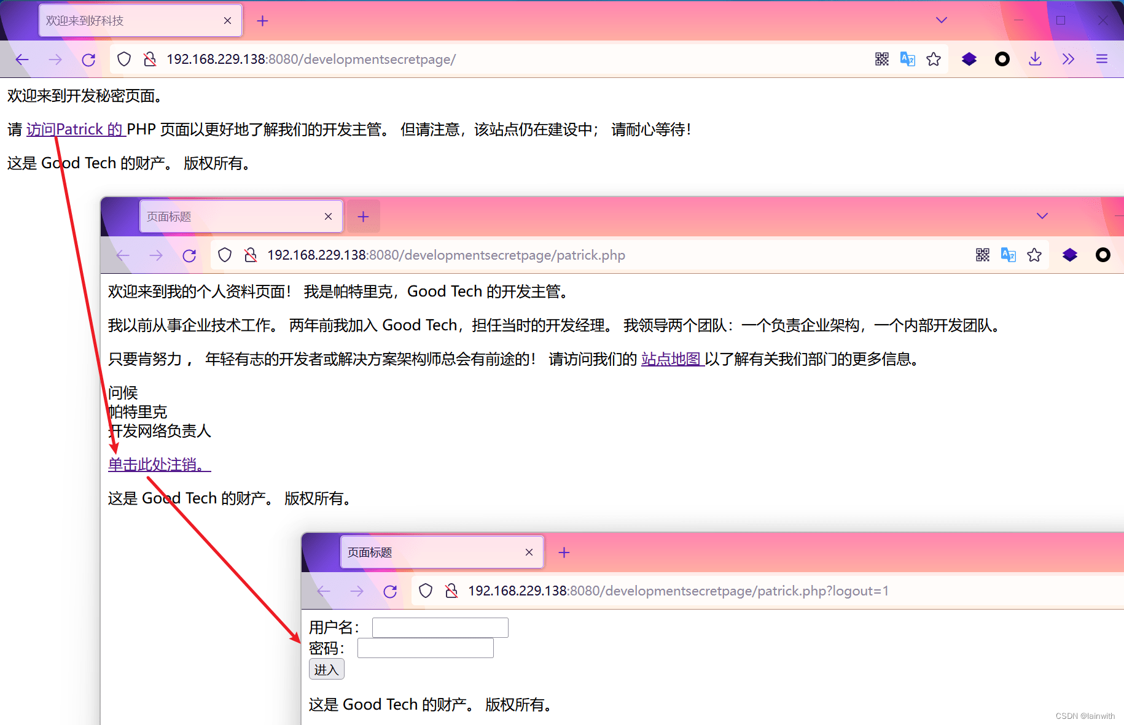Open the 站点地图 sitemap link
The width and height of the screenshot is (1124, 725).
[x=673, y=359]
